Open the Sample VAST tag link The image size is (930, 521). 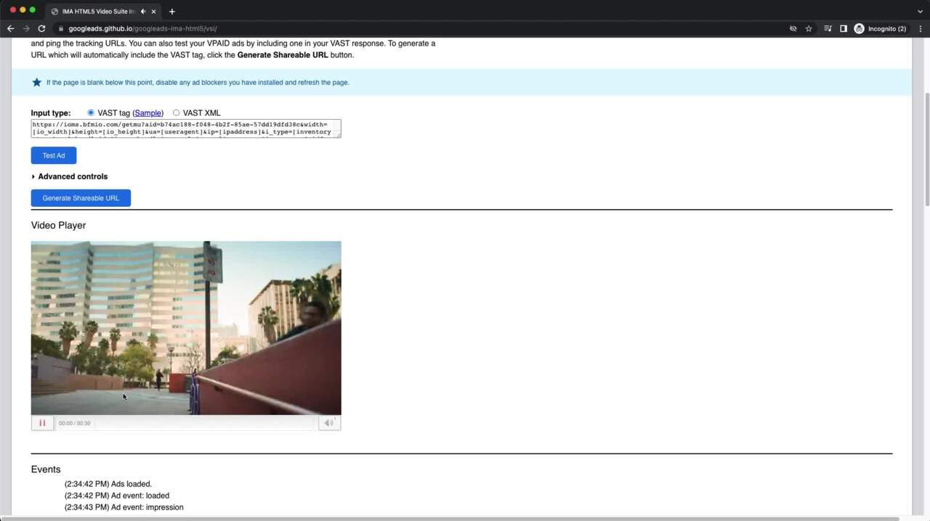[148, 113]
